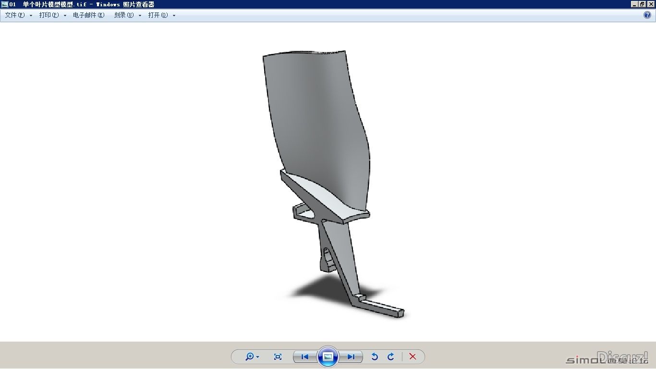Viewport: 656px width, 369px height.
Task: Expand the 打开 menu dropdown arrow
Action: [x=174, y=15]
